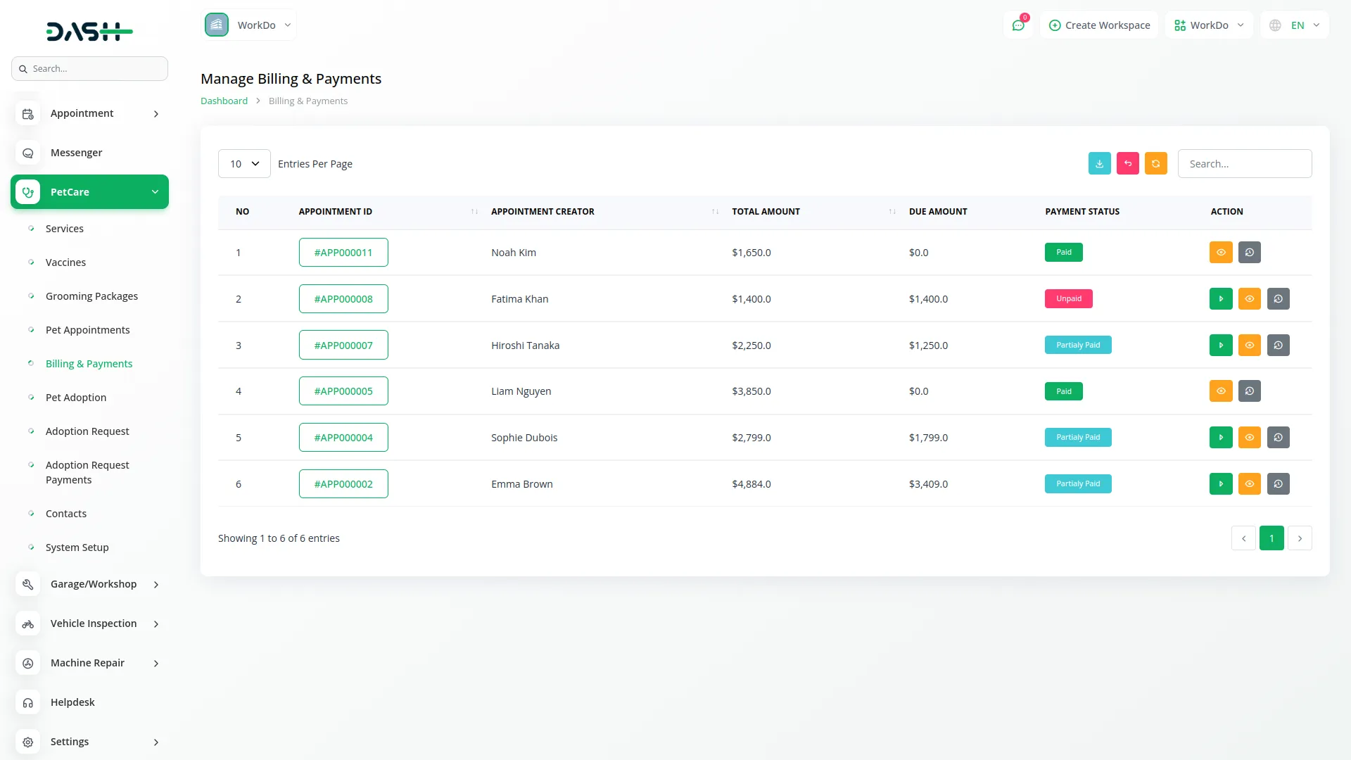Click history icon for Sophie Dubois row
The image size is (1351, 760).
[x=1278, y=438]
